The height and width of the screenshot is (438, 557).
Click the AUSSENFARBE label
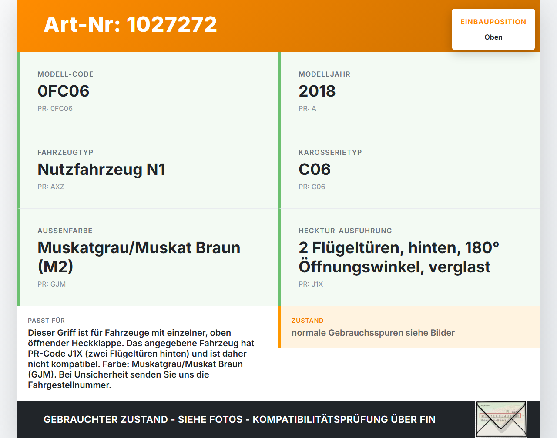[65, 231]
